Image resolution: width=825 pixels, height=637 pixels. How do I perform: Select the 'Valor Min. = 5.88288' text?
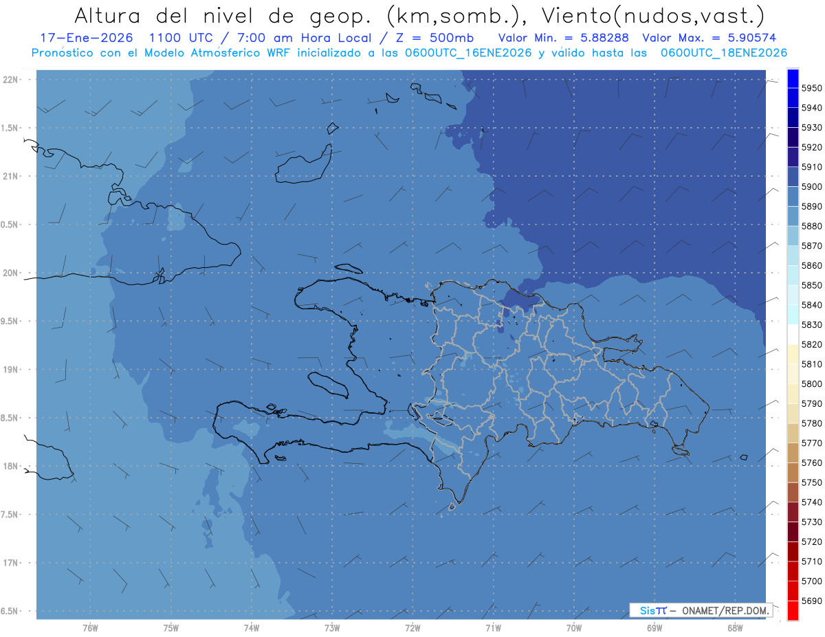[563, 37]
